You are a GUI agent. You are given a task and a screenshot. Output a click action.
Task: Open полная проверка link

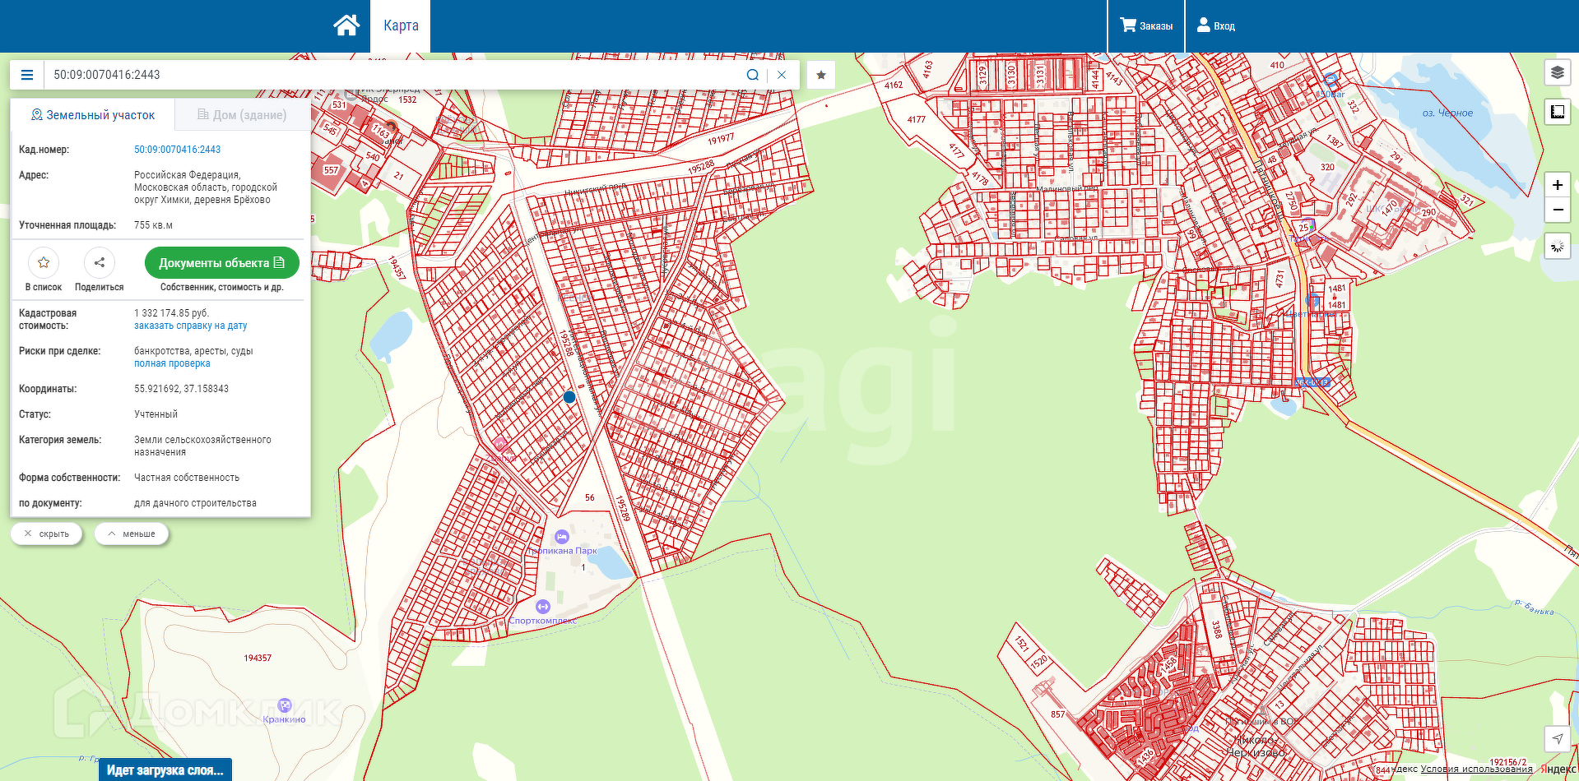(x=172, y=363)
